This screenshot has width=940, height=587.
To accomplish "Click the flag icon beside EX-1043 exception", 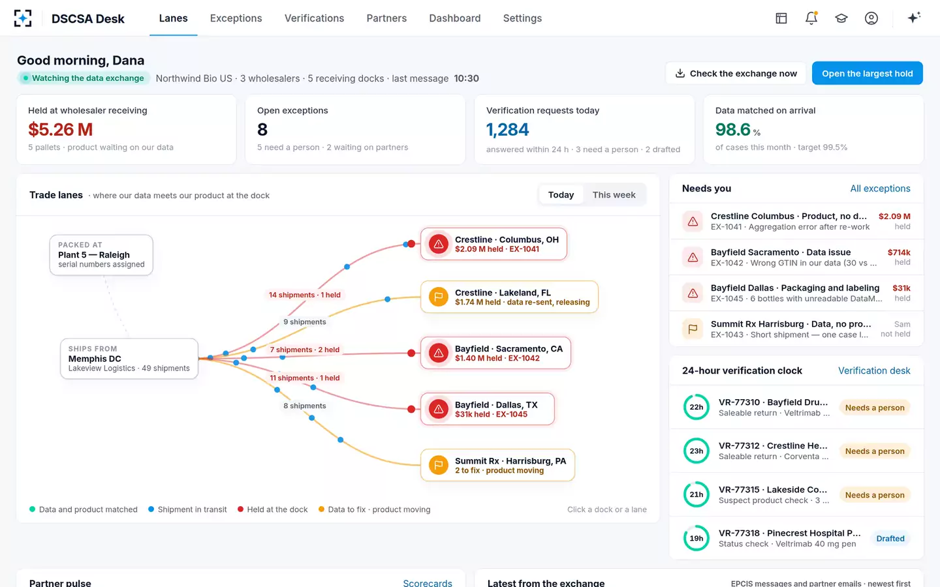I will [693, 329].
